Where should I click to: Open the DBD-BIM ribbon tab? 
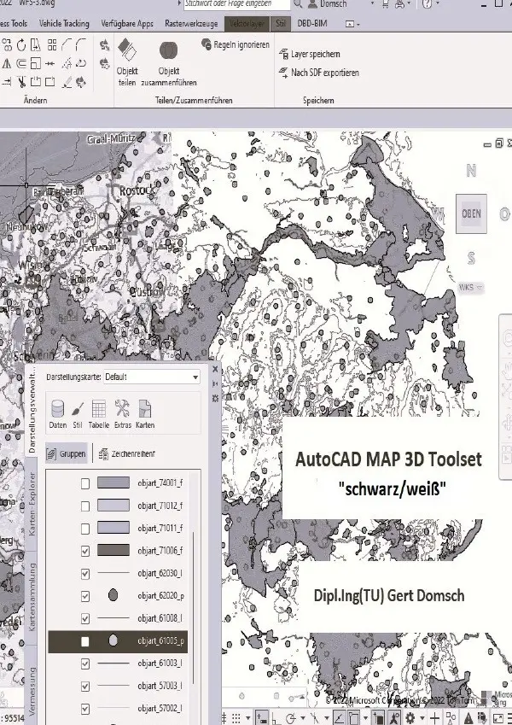coord(312,23)
